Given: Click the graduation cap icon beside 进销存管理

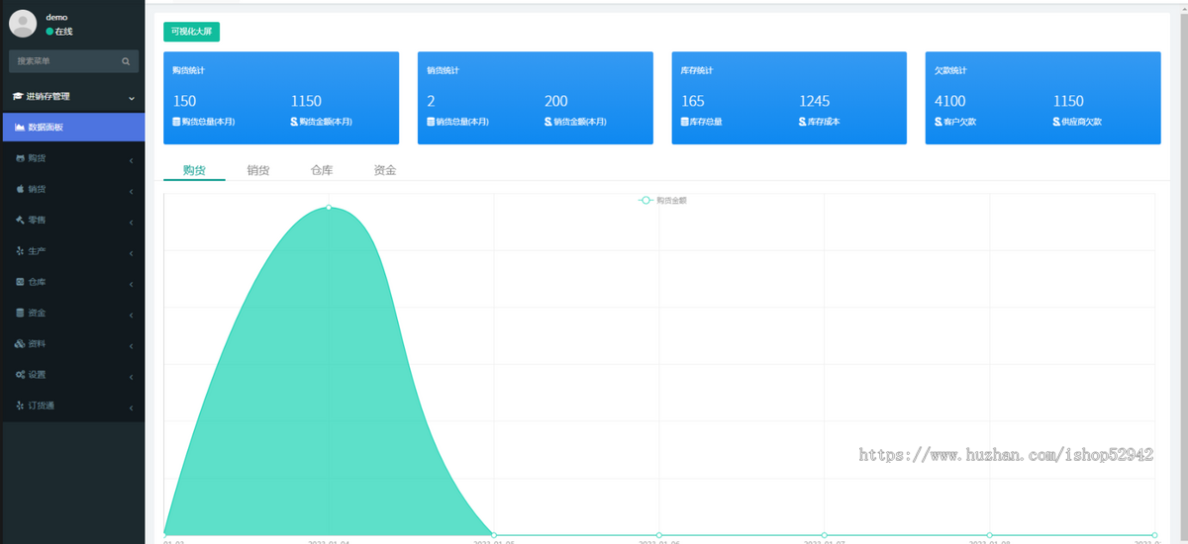Looking at the screenshot, I should pos(17,97).
